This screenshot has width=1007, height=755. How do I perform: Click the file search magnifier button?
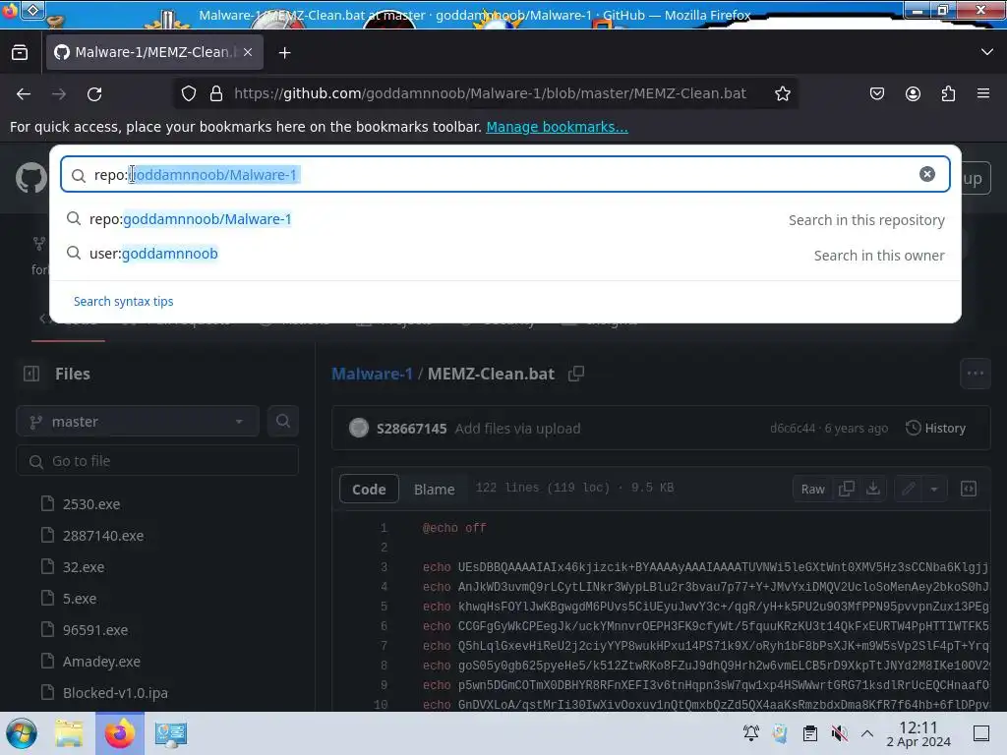point(282,421)
